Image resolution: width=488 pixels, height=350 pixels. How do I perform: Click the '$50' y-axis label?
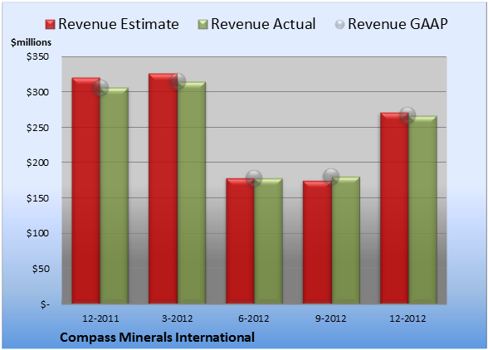41,269
